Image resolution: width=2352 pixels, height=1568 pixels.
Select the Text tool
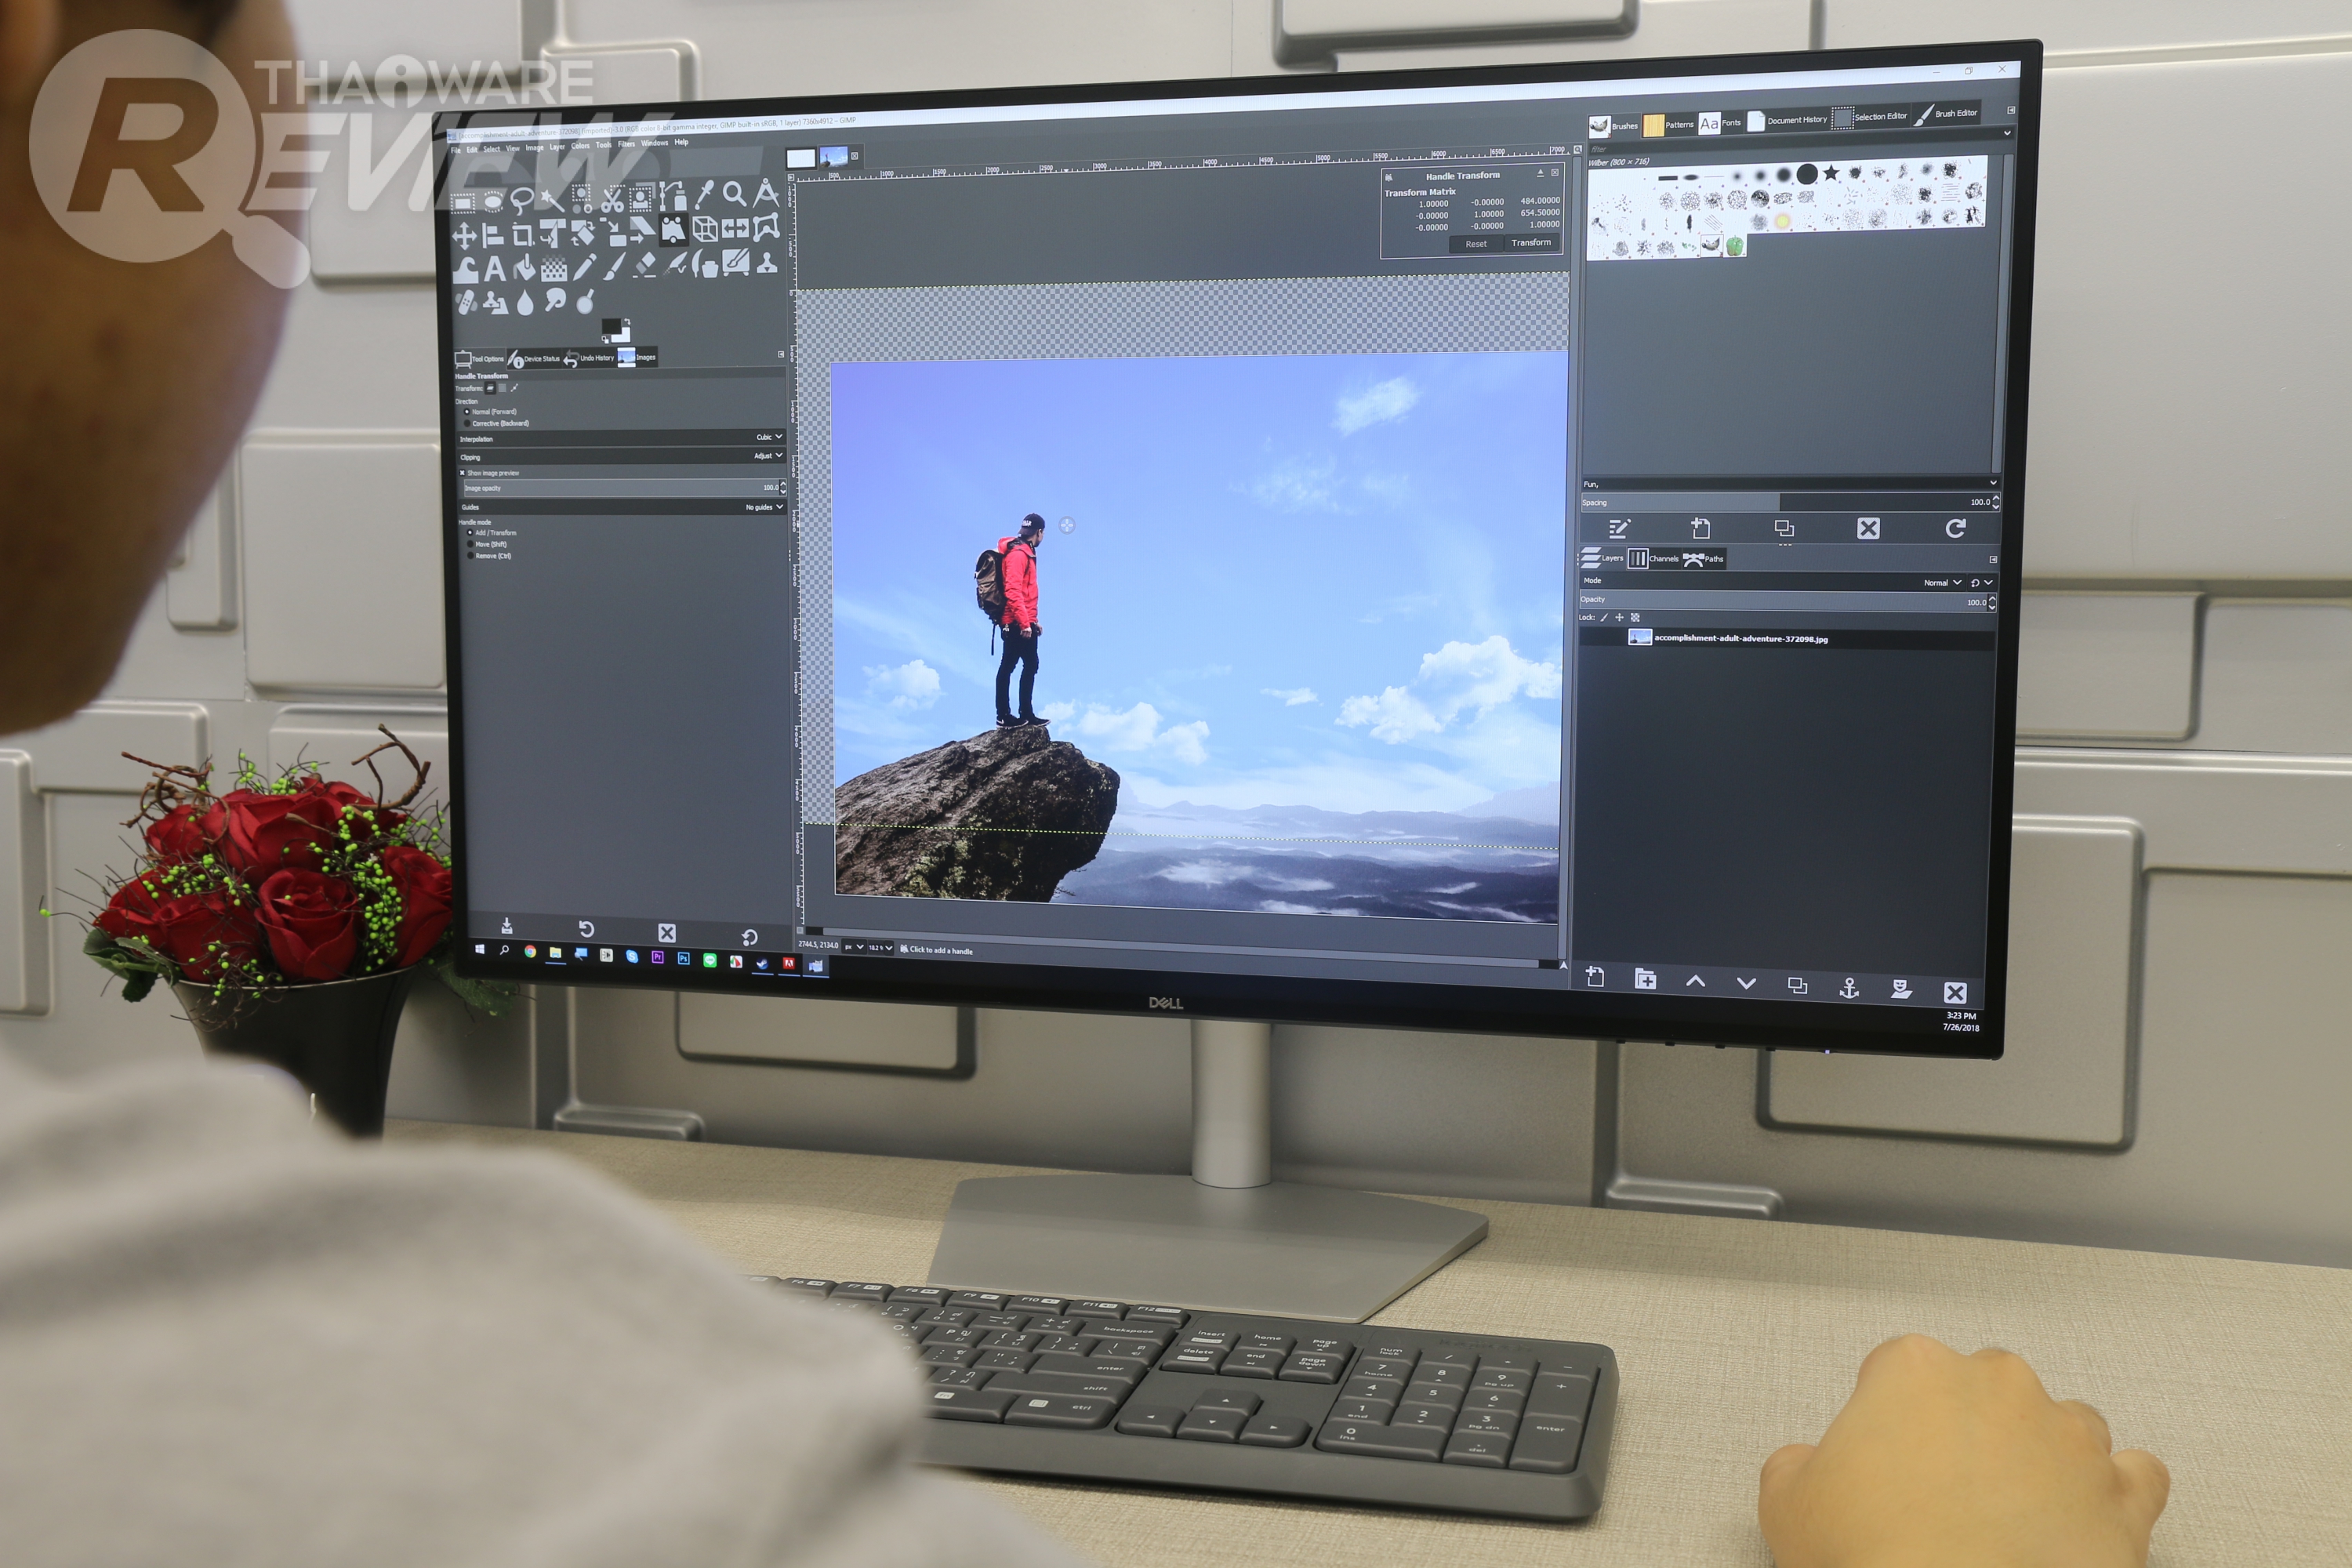pos(494,269)
